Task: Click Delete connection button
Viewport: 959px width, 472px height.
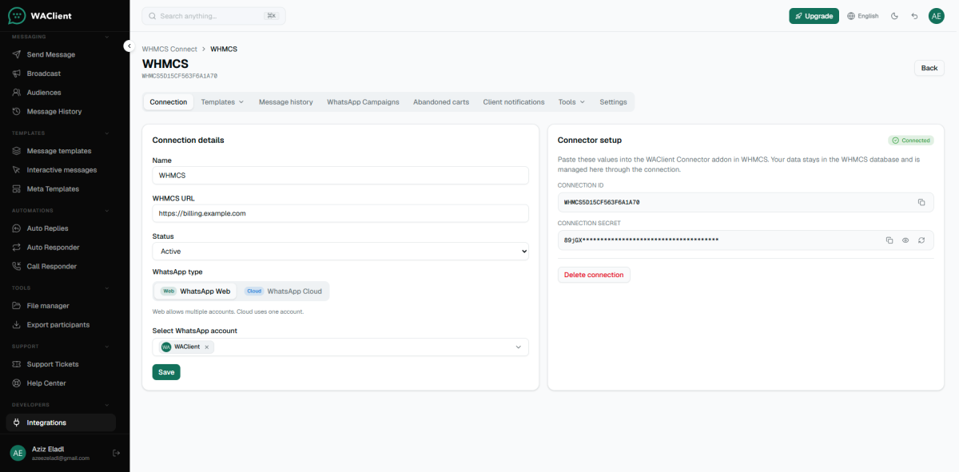Action: 594,275
